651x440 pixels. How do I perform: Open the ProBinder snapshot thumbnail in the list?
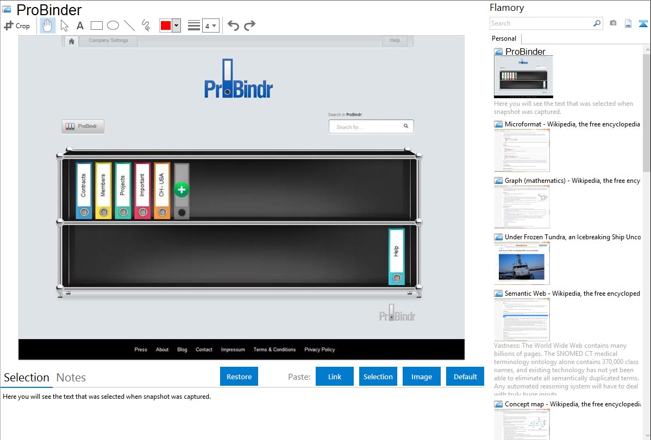(x=523, y=76)
